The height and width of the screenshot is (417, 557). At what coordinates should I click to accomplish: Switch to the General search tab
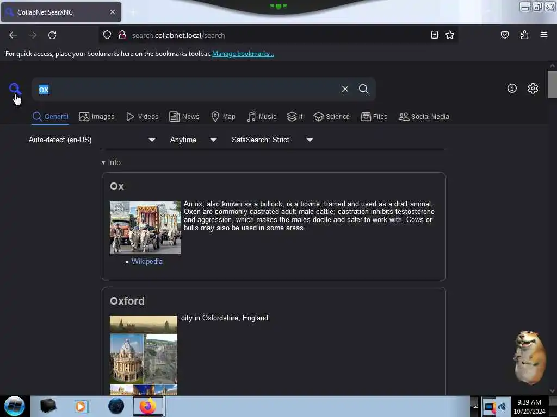pos(50,117)
